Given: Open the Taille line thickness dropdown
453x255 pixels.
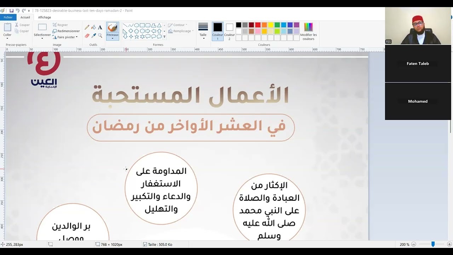Looking at the screenshot, I should click(x=203, y=31).
